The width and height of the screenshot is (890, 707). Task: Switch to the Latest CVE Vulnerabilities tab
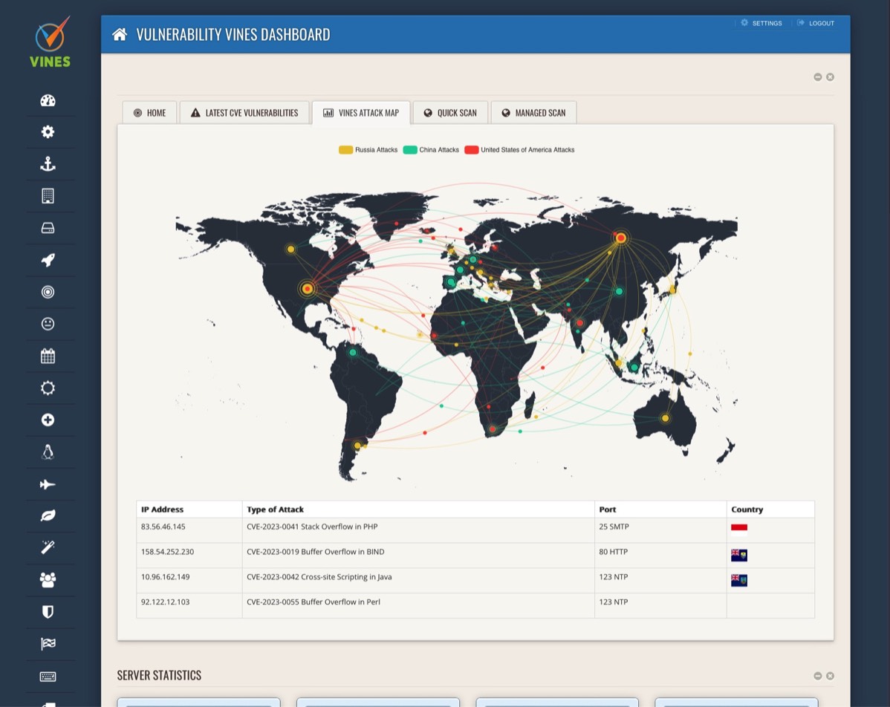pos(244,113)
